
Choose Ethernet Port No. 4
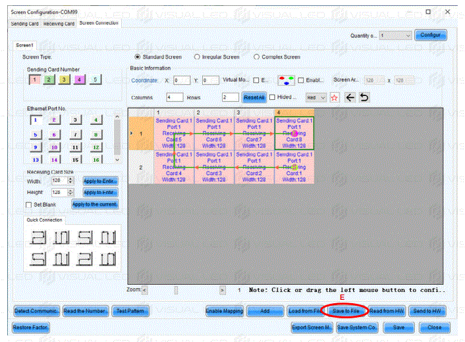[x=96, y=120]
